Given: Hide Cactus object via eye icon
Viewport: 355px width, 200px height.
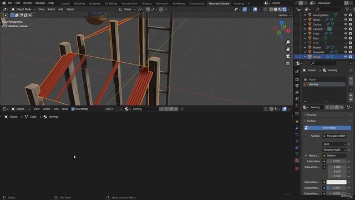Looking at the screenshot, I should [346, 24].
